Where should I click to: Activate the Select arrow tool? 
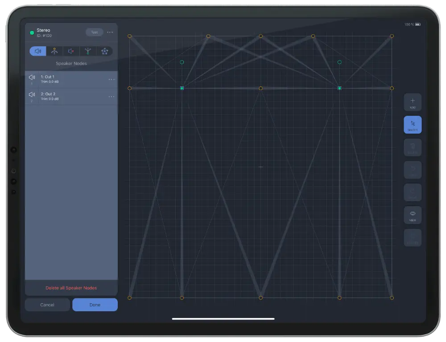[x=413, y=125]
